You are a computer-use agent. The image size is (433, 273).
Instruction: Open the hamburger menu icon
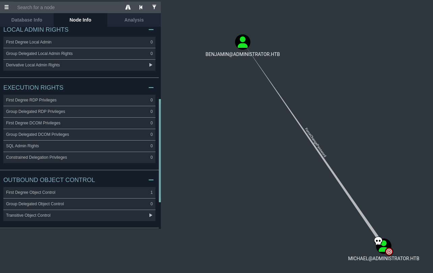pos(6,7)
